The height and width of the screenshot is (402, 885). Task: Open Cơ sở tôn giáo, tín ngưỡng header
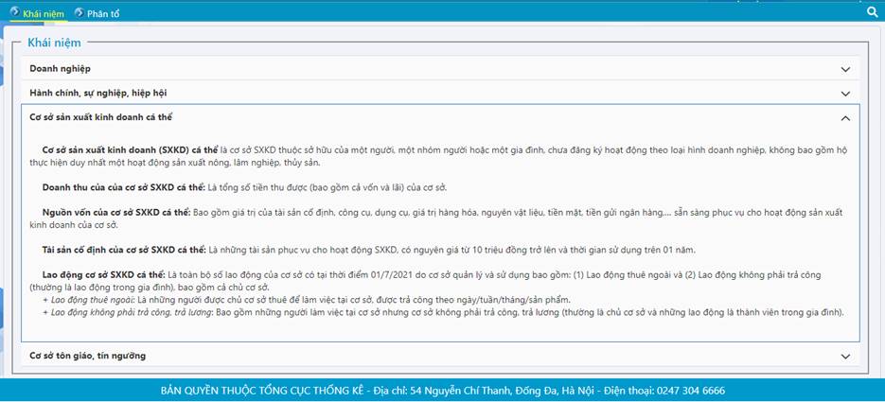86,356
